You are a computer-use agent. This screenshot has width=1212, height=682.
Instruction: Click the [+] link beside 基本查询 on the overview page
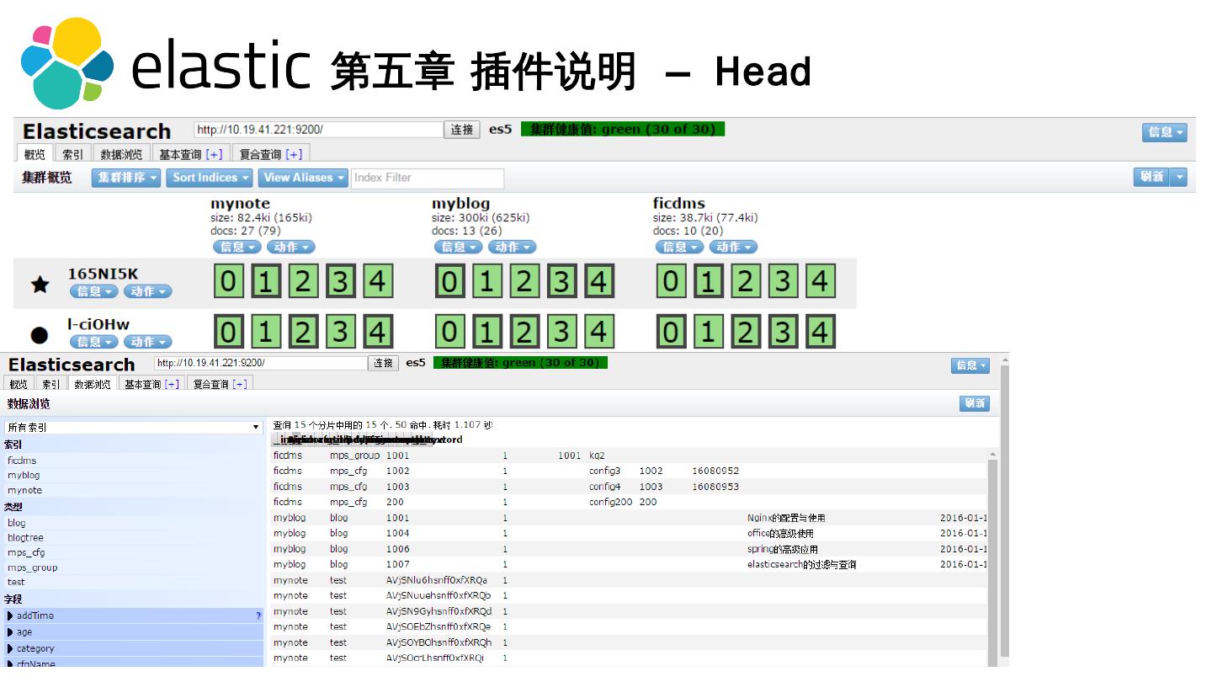[214, 154]
